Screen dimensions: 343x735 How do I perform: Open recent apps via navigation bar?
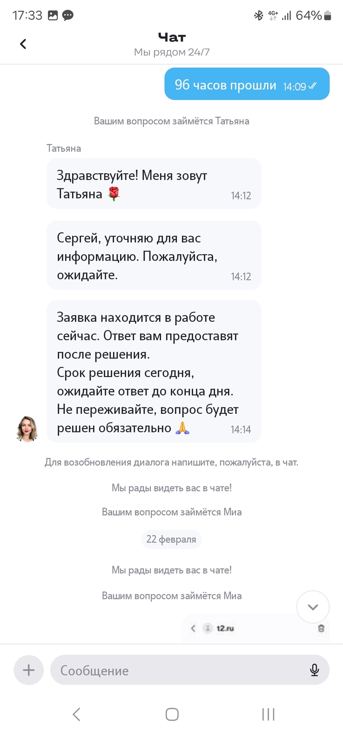[x=268, y=714]
